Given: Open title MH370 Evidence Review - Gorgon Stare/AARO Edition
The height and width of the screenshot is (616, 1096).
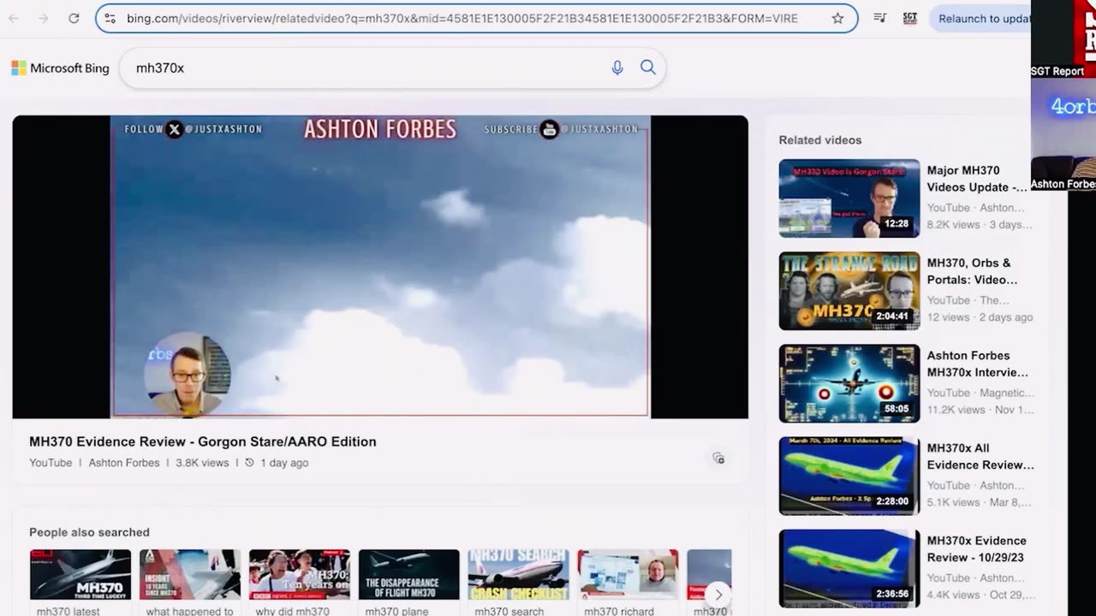Looking at the screenshot, I should click(203, 441).
